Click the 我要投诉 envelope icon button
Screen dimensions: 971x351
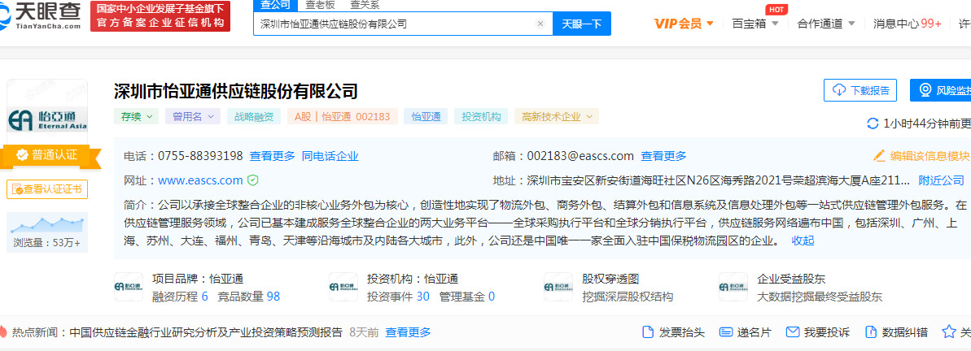point(817,331)
